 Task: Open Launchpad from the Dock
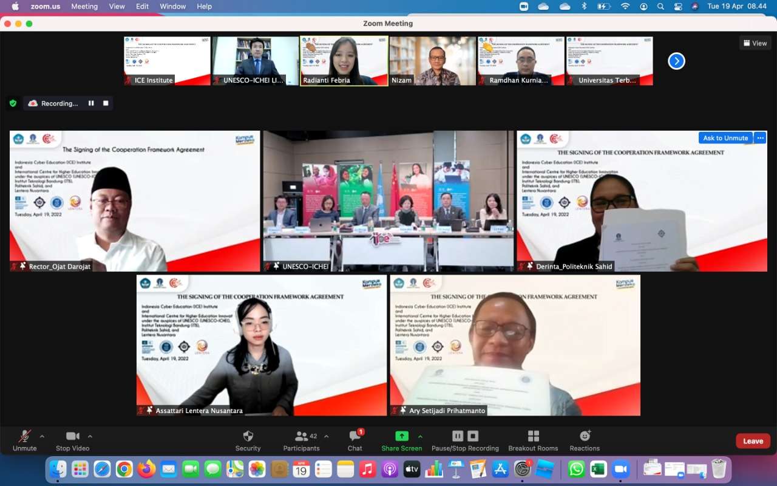(80, 469)
